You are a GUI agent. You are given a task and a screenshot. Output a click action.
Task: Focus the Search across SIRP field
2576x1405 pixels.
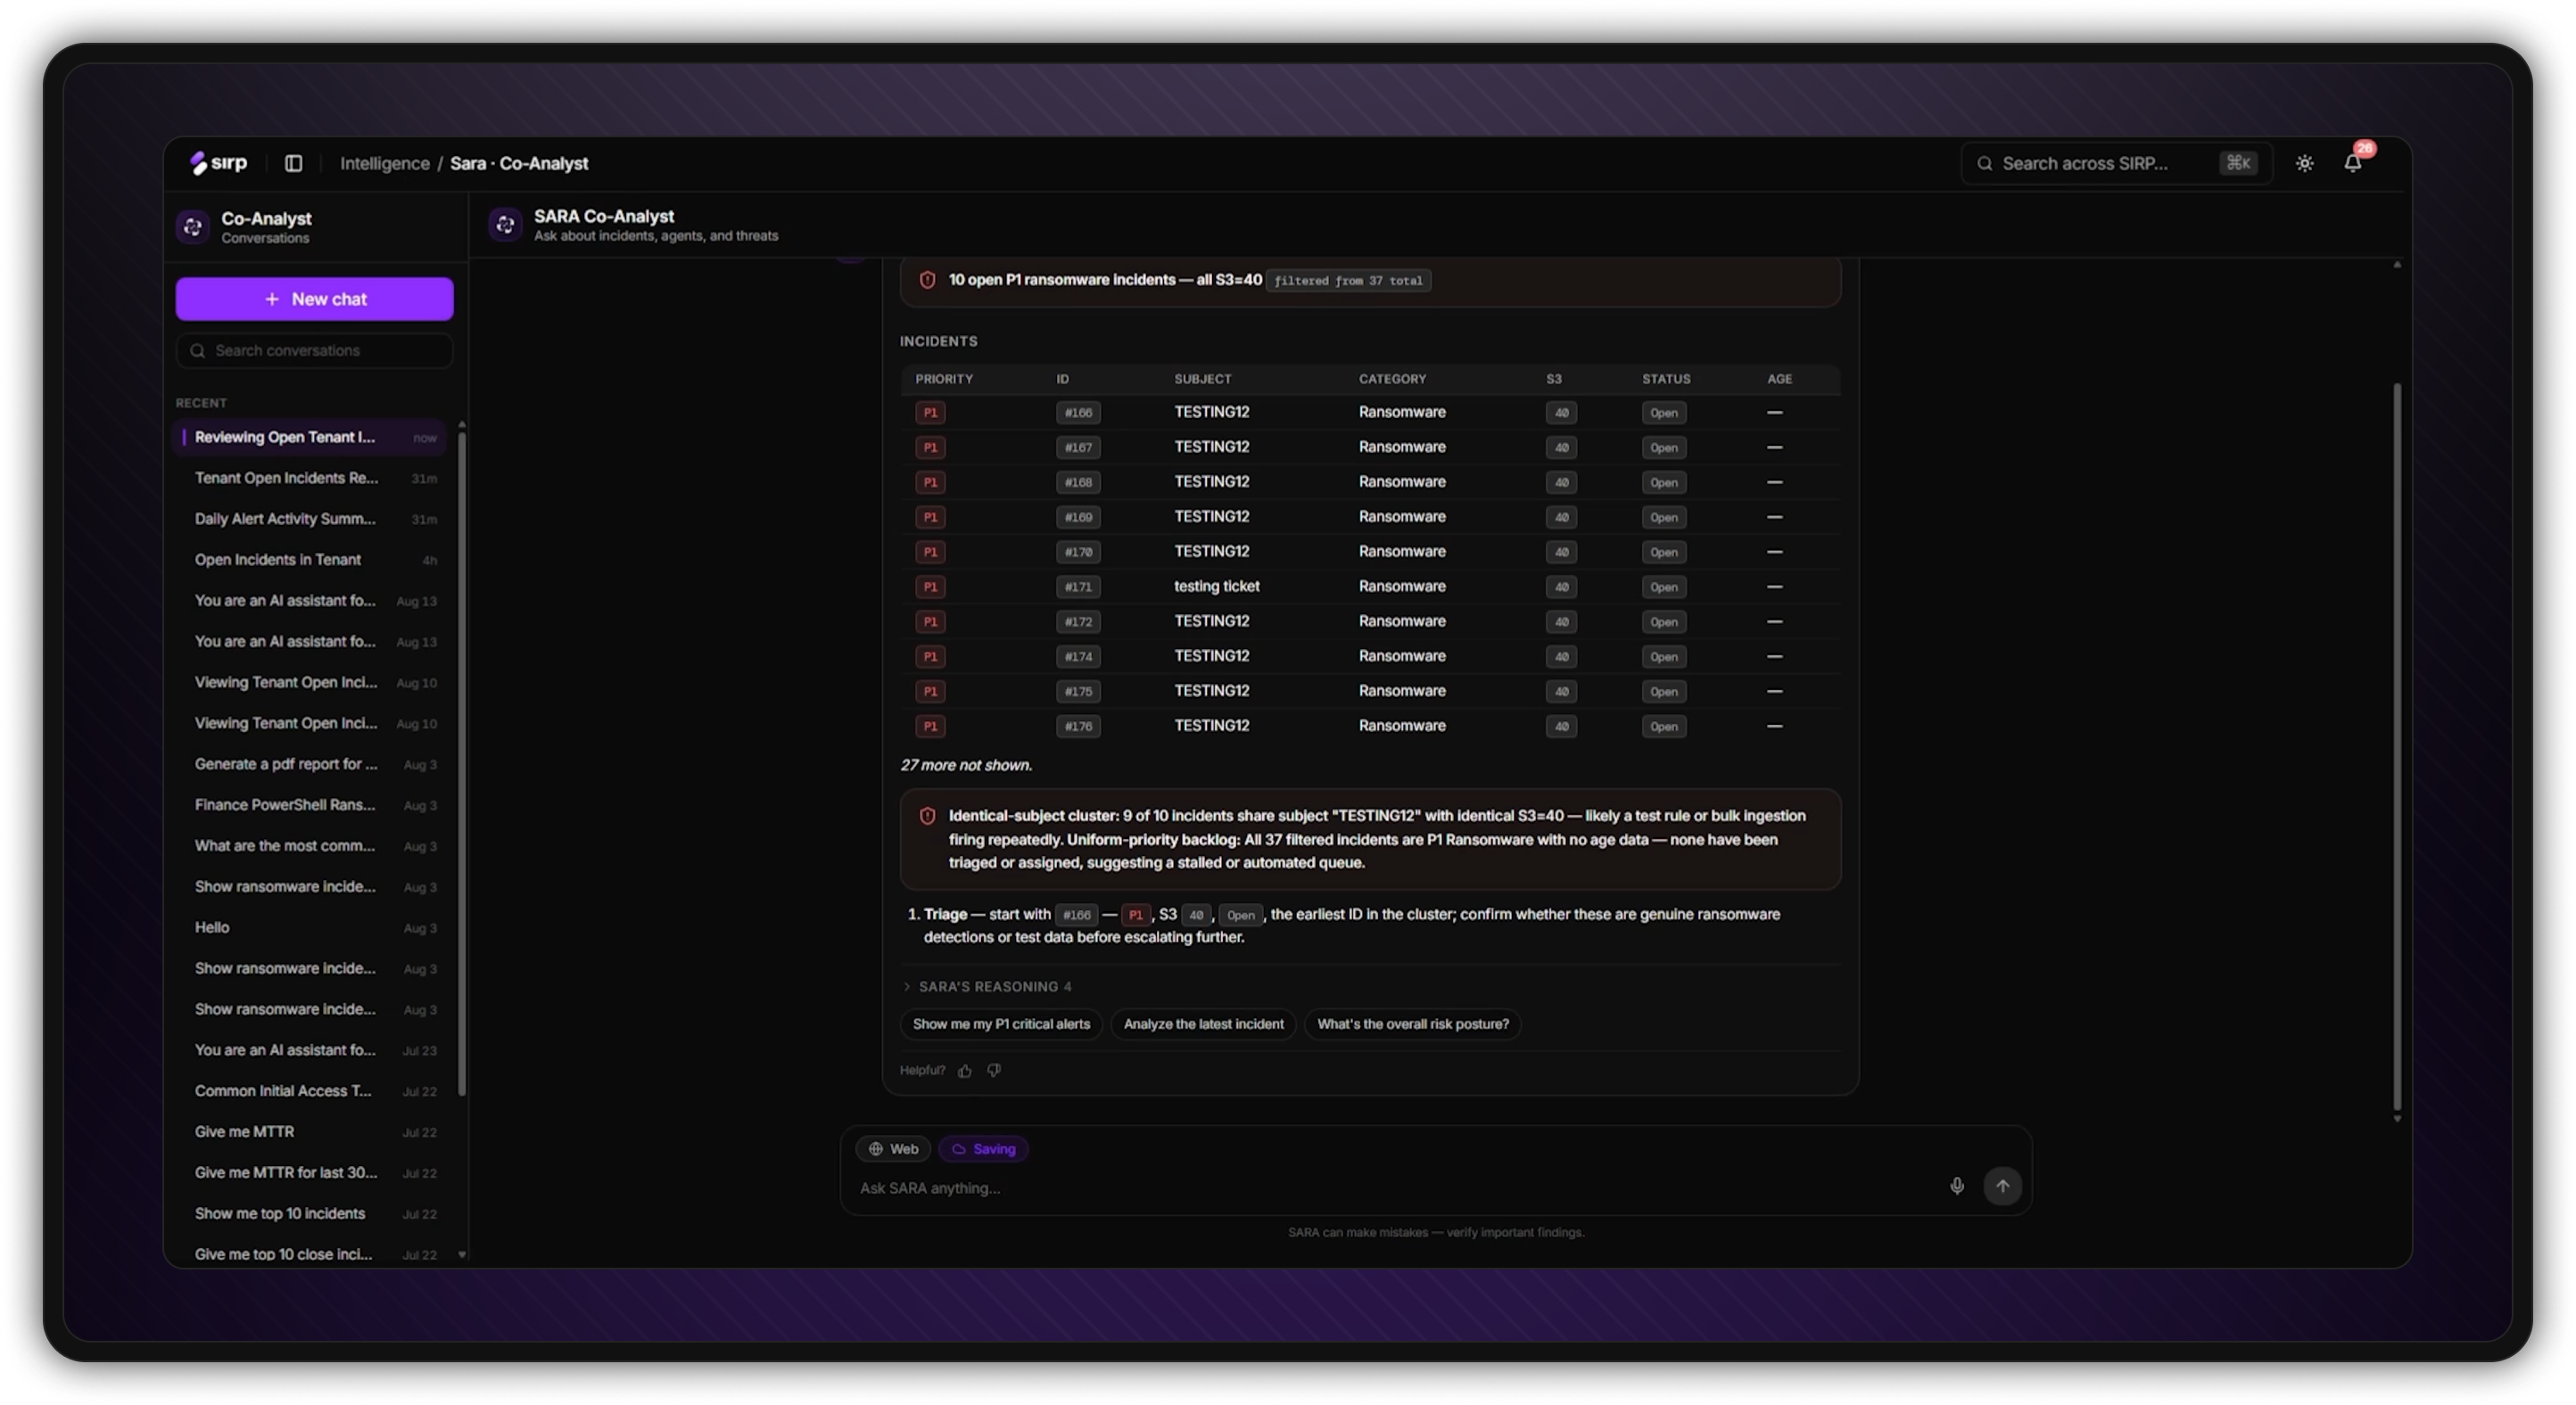click(x=2117, y=163)
